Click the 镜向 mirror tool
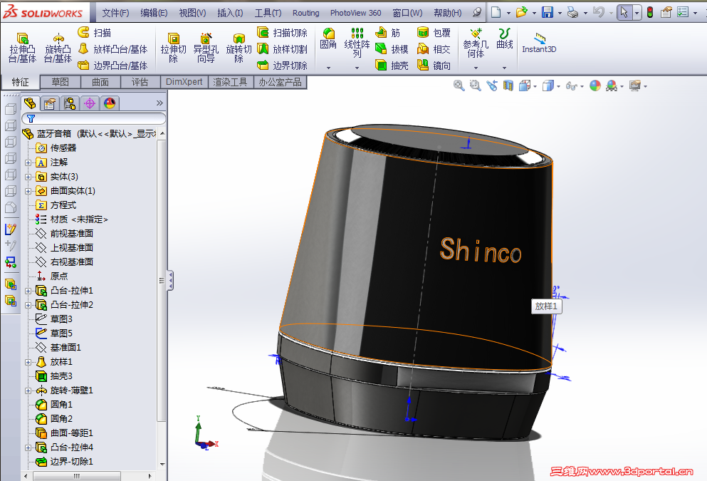The height and width of the screenshot is (481, 707). pos(434,66)
